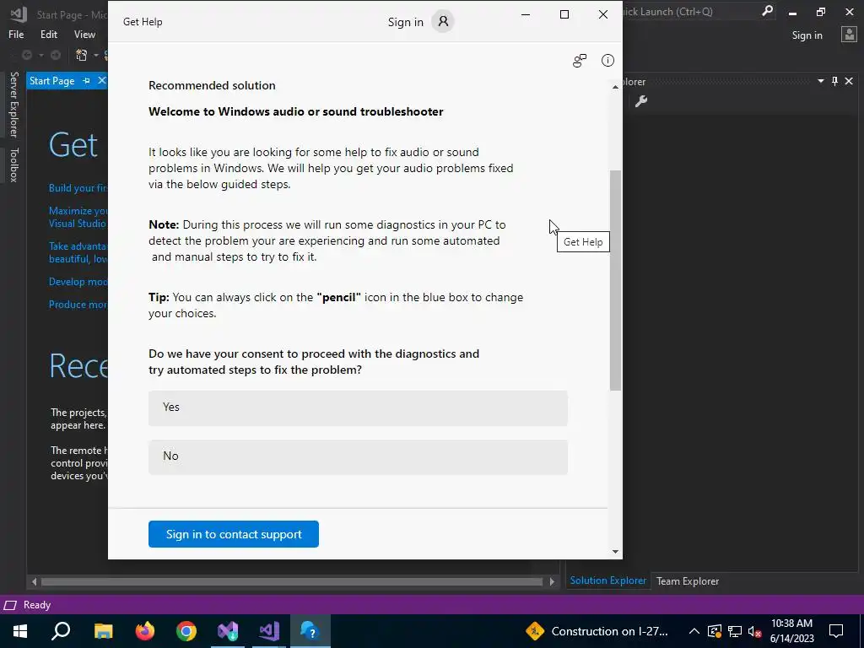Open the Get Help feedback icon
The height and width of the screenshot is (648, 864).
coord(579,61)
